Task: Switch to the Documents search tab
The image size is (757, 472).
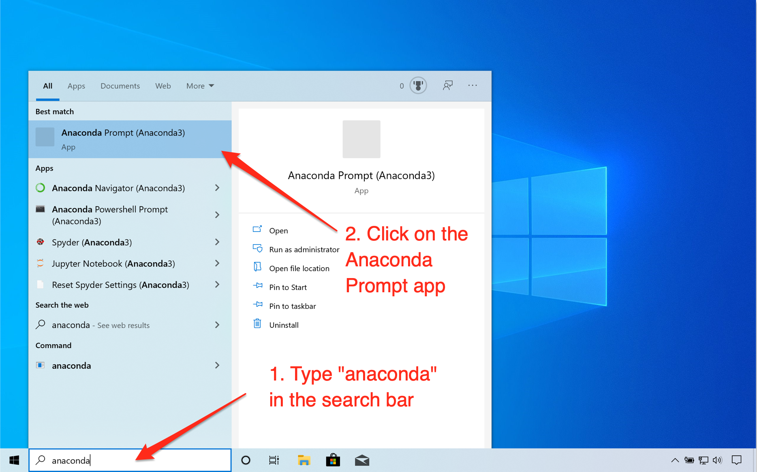Action: tap(120, 86)
